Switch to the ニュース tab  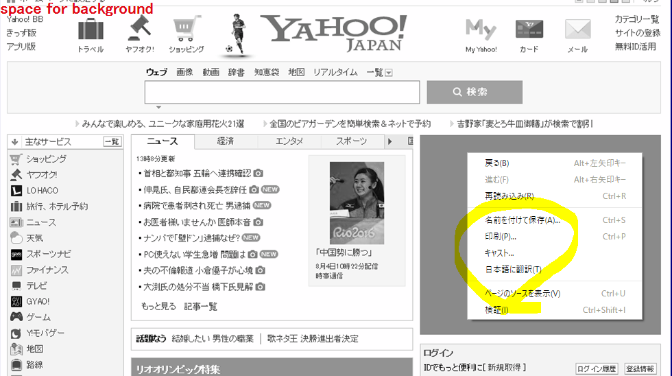click(163, 141)
